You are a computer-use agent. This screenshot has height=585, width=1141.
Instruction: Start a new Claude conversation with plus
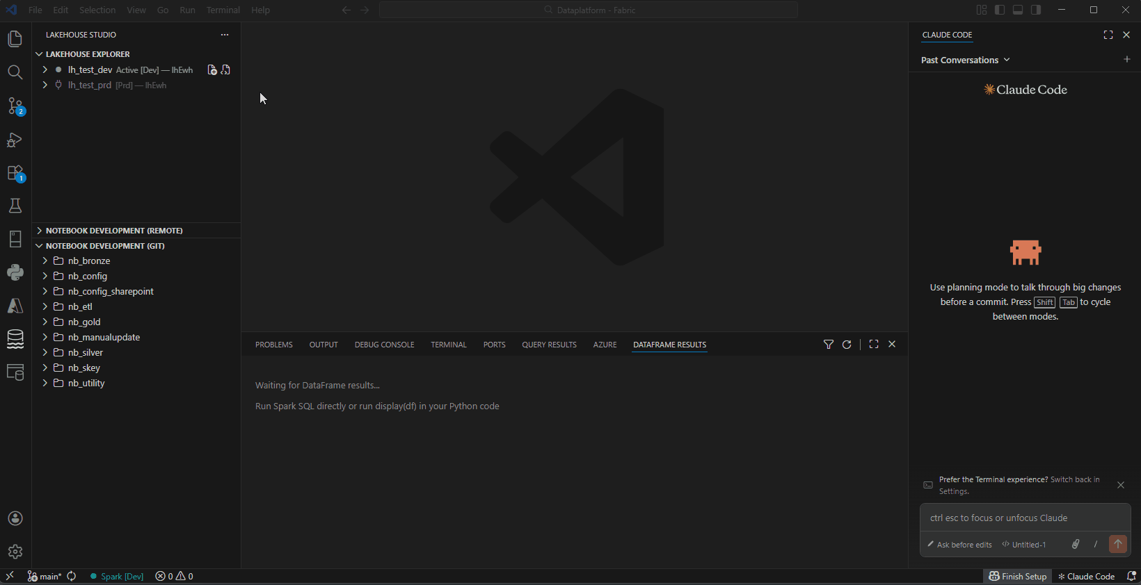[x=1127, y=60]
